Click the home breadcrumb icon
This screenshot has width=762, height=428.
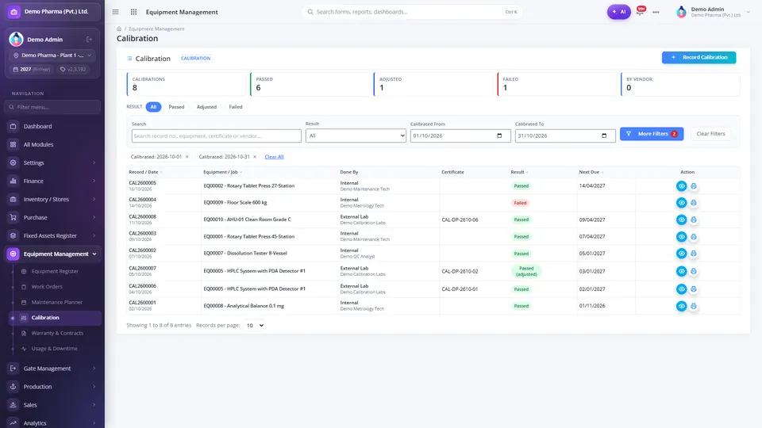pos(119,29)
